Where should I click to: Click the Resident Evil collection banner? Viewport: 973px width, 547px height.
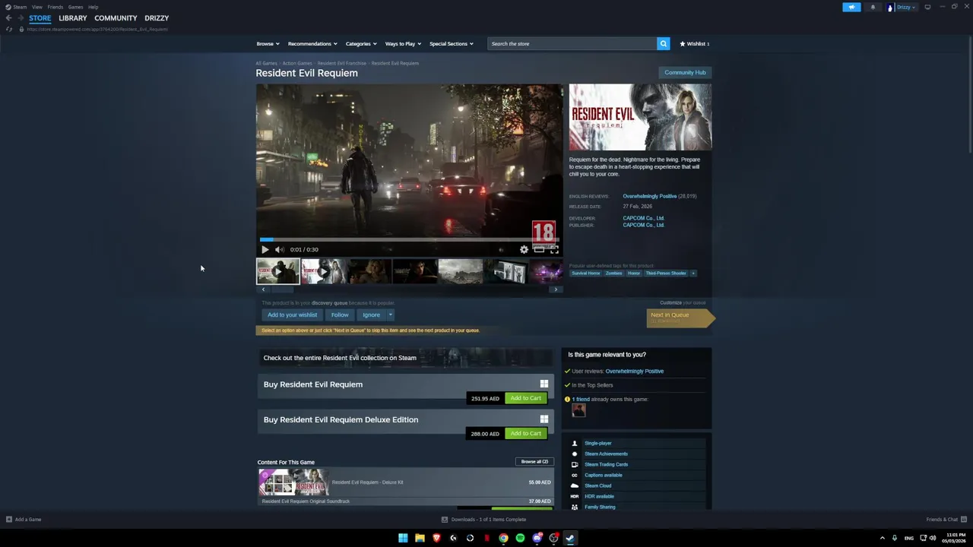click(x=406, y=358)
